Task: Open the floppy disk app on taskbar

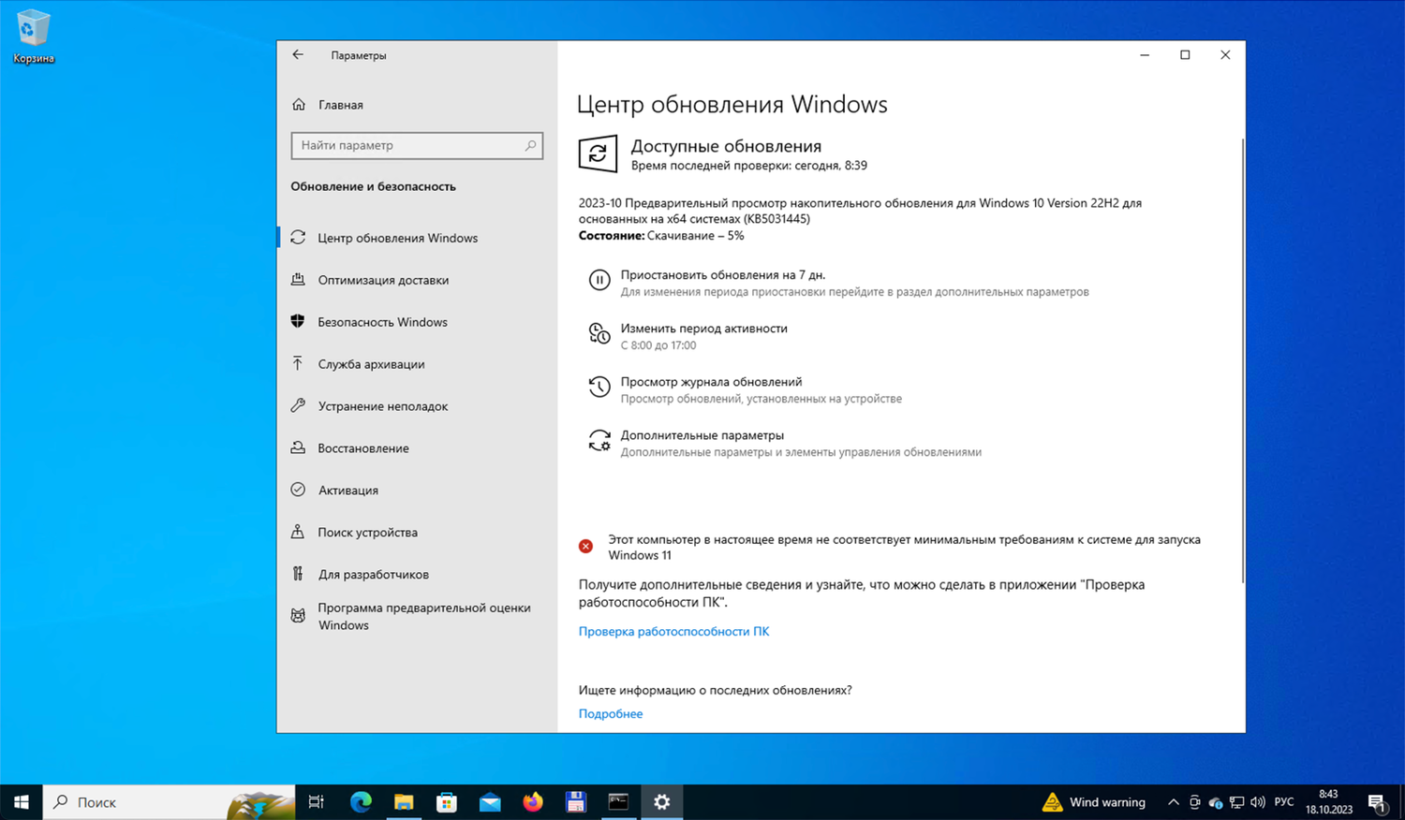Action: tap(576, 802)
